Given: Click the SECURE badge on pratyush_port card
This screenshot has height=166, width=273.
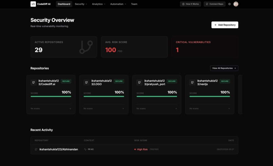Looking at the screenshot, I should click(x=172, y=81).
